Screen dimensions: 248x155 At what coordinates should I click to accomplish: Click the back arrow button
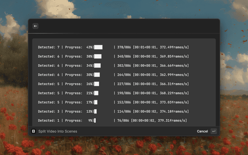click(35, 26)
